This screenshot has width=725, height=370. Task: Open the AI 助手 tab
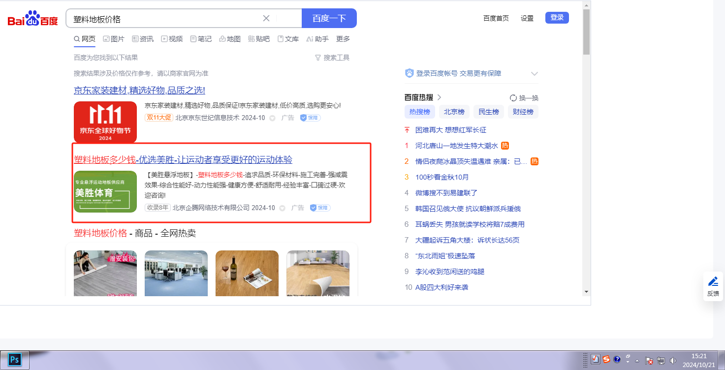[317, 39]
